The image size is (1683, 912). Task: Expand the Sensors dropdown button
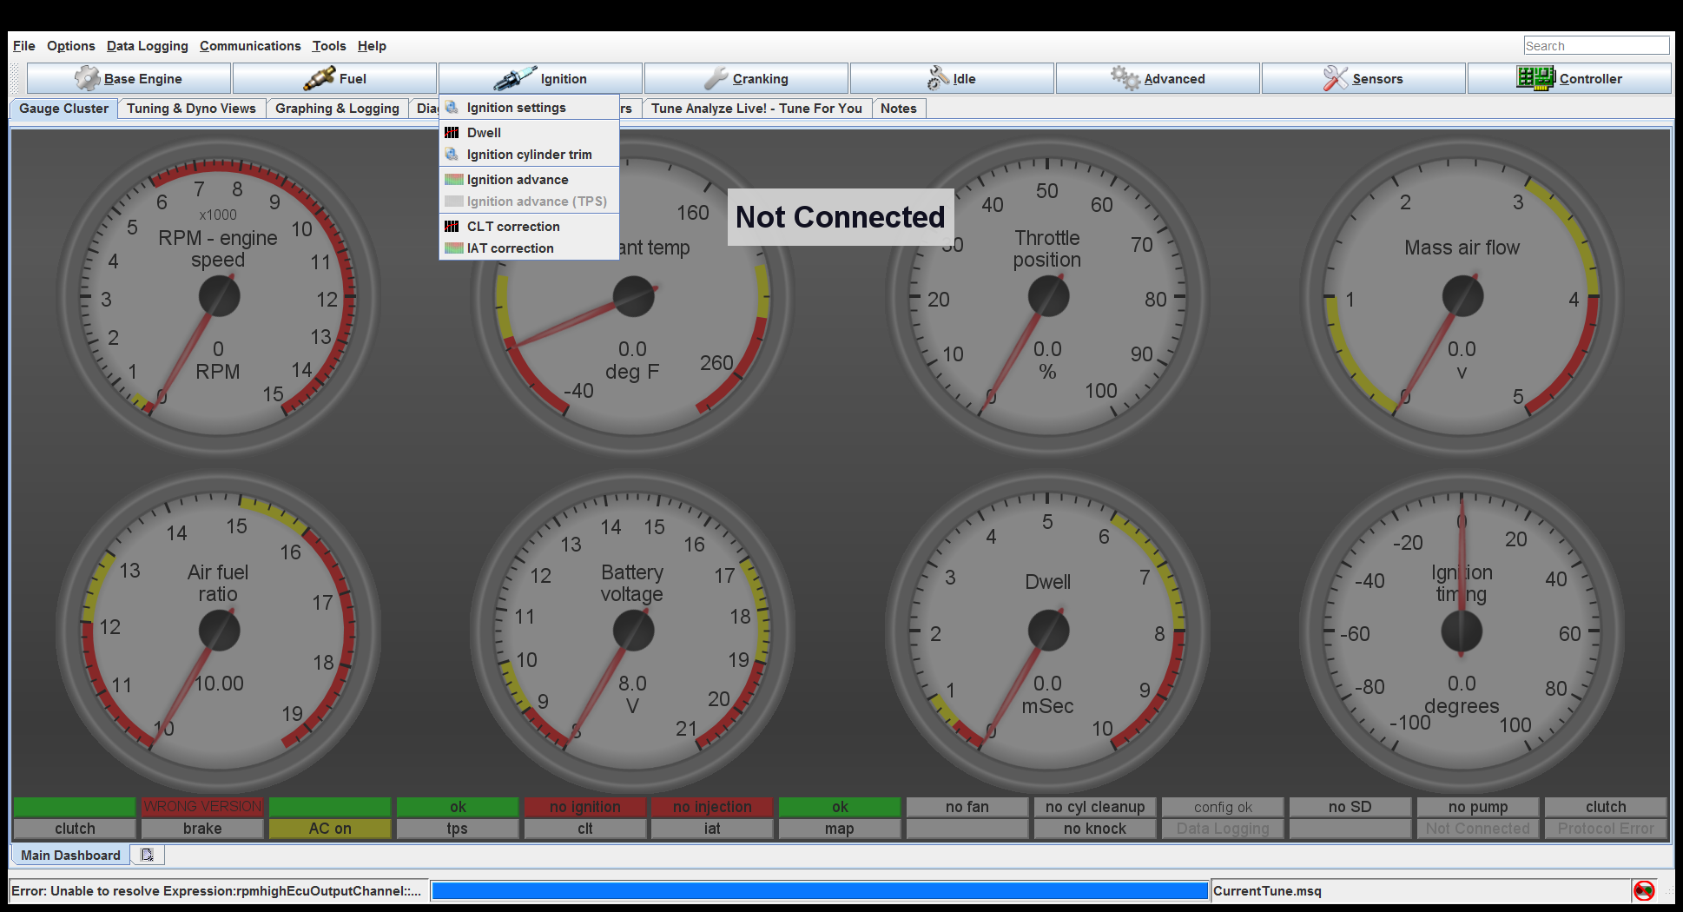(1363, 78)
